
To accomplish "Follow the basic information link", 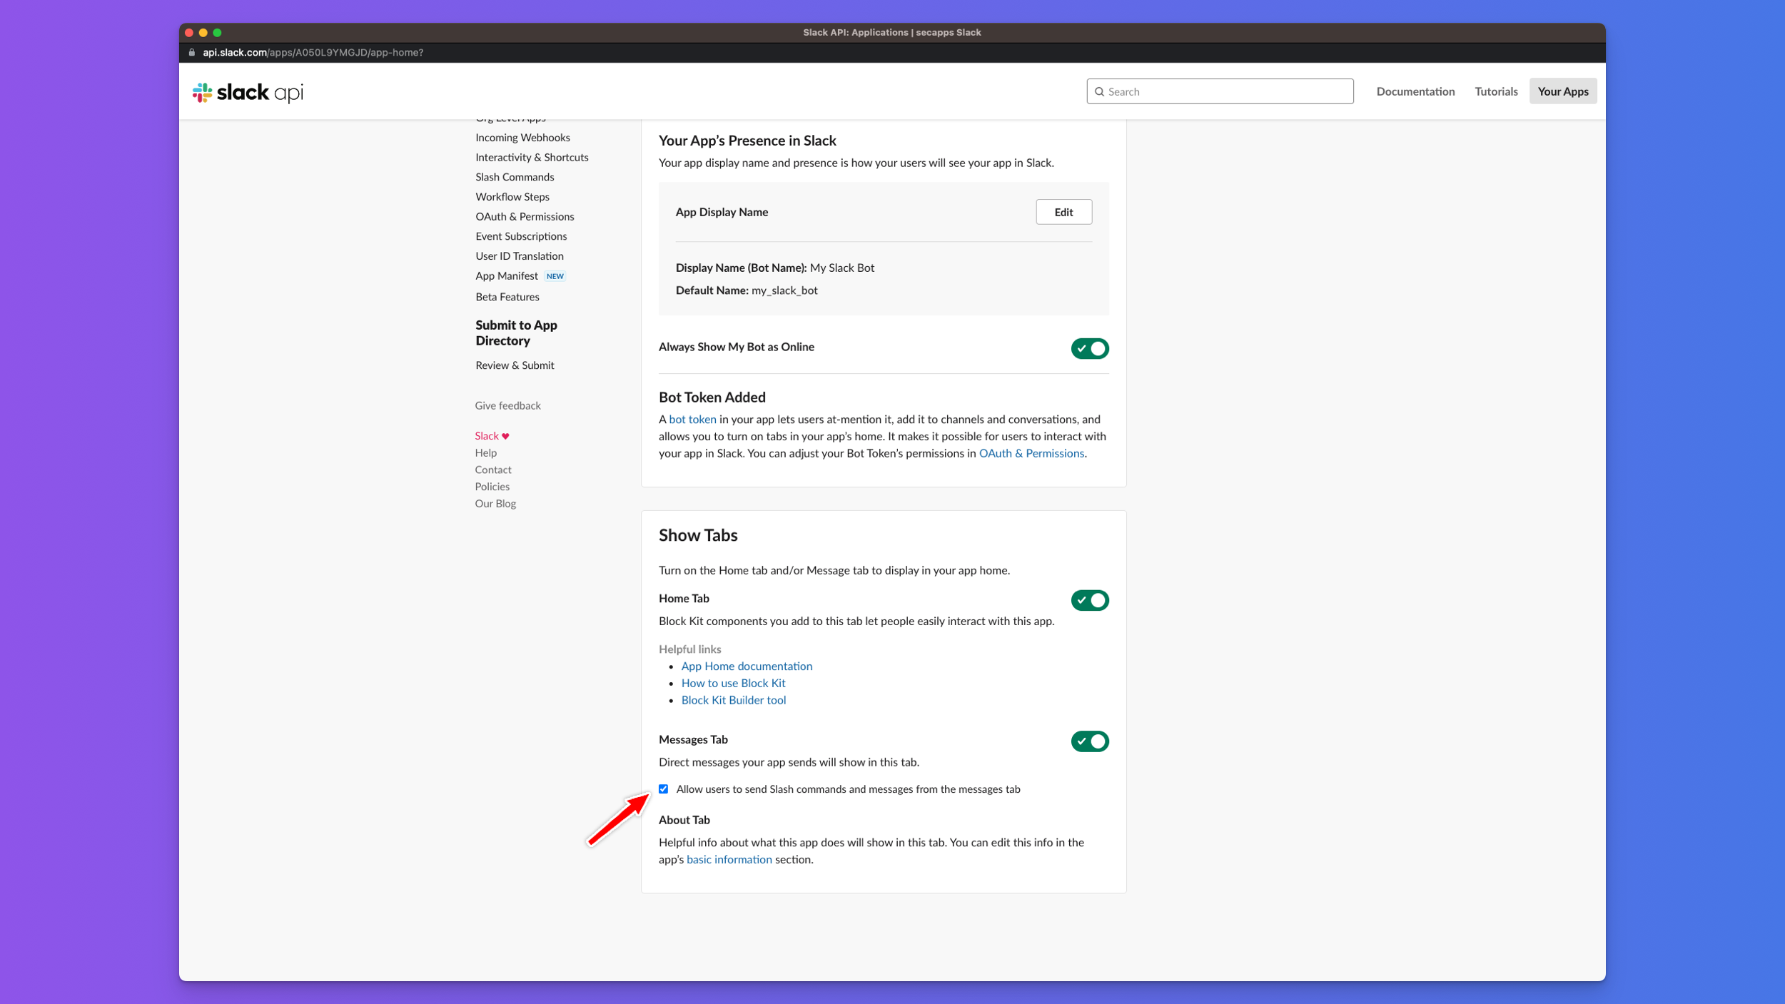I will coord(729,859).
